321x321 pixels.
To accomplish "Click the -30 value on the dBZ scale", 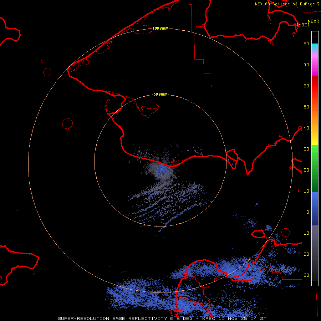I will [305, 275].
